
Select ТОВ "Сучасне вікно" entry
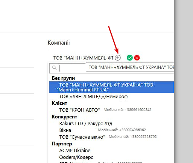coord(82,137)
